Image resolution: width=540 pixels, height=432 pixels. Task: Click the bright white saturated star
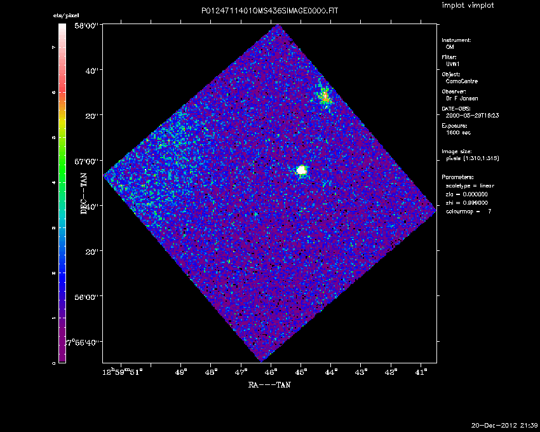301,170
